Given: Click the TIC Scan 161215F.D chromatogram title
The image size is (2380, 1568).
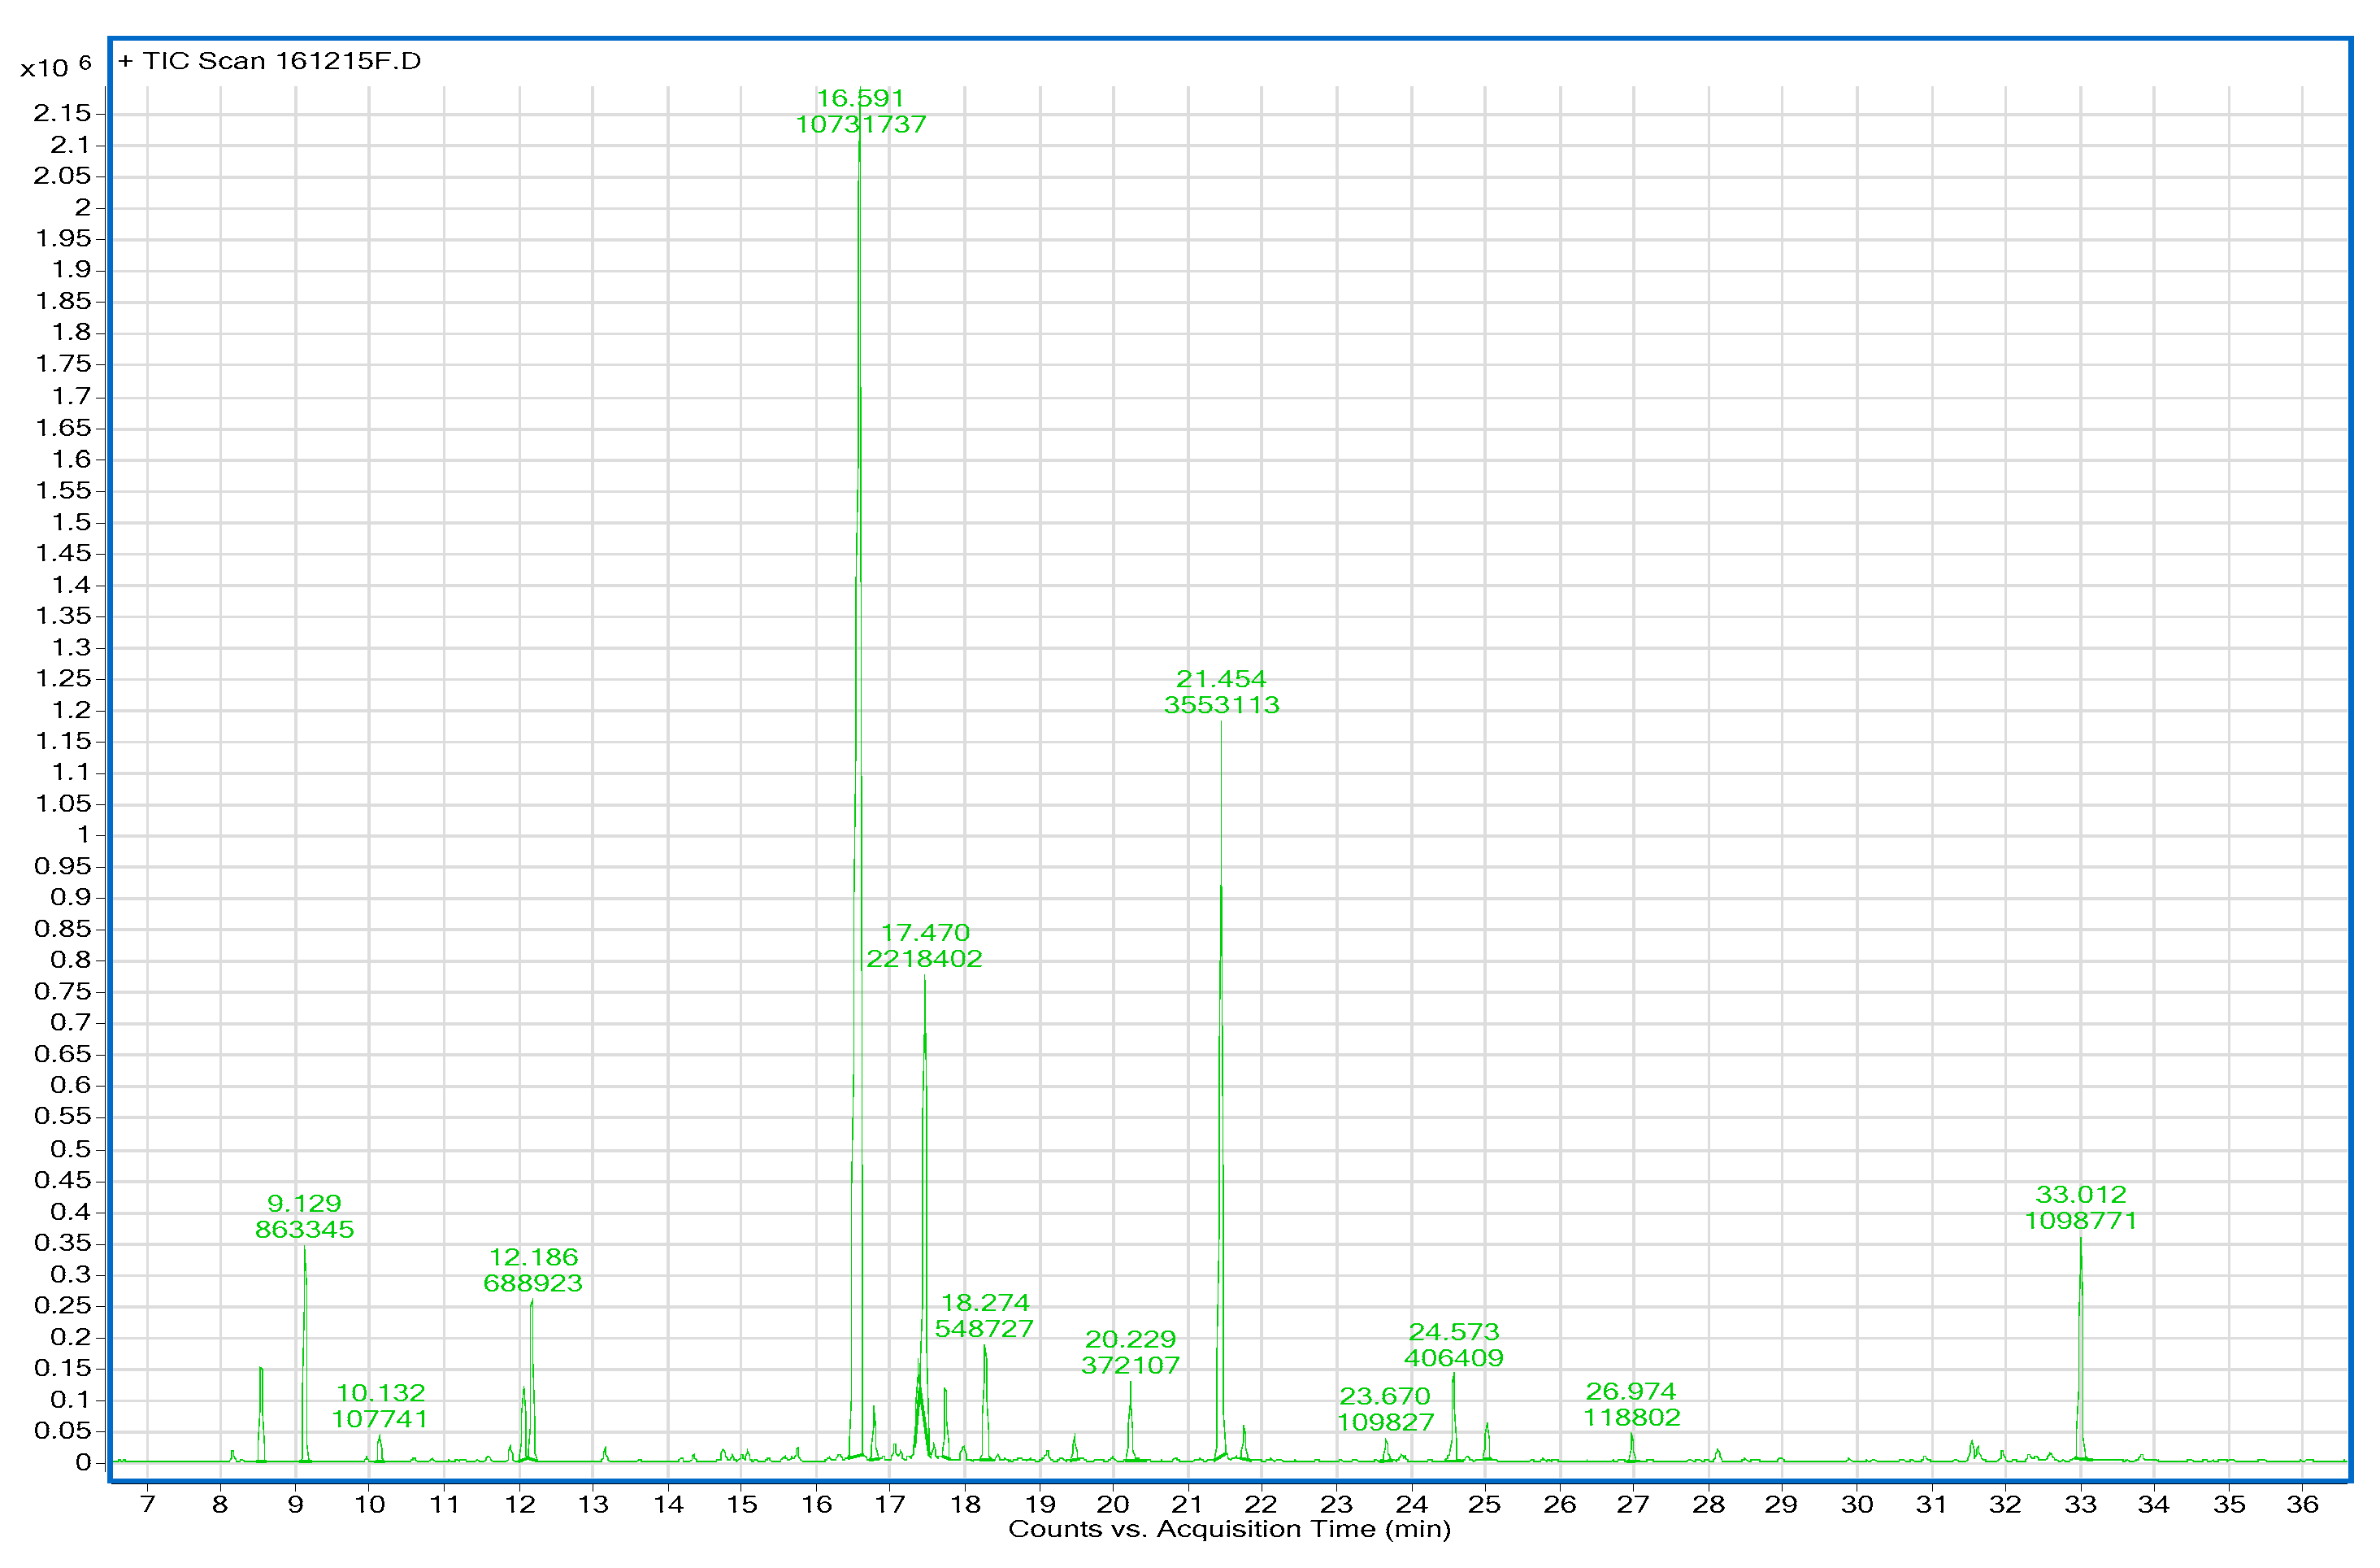Looking at the screenshot, I should (x=270, y=61).
